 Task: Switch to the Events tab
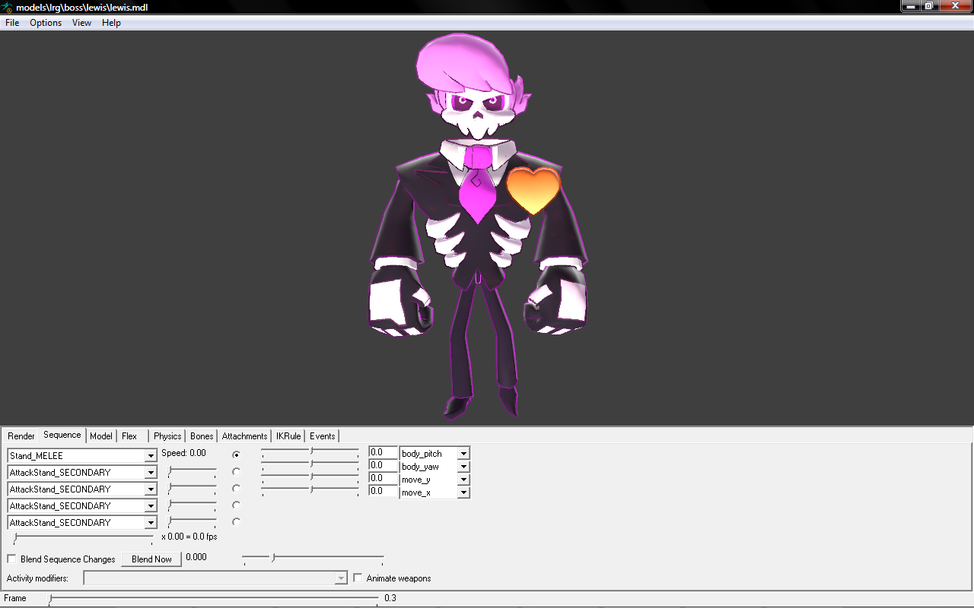tap(322, 436)
